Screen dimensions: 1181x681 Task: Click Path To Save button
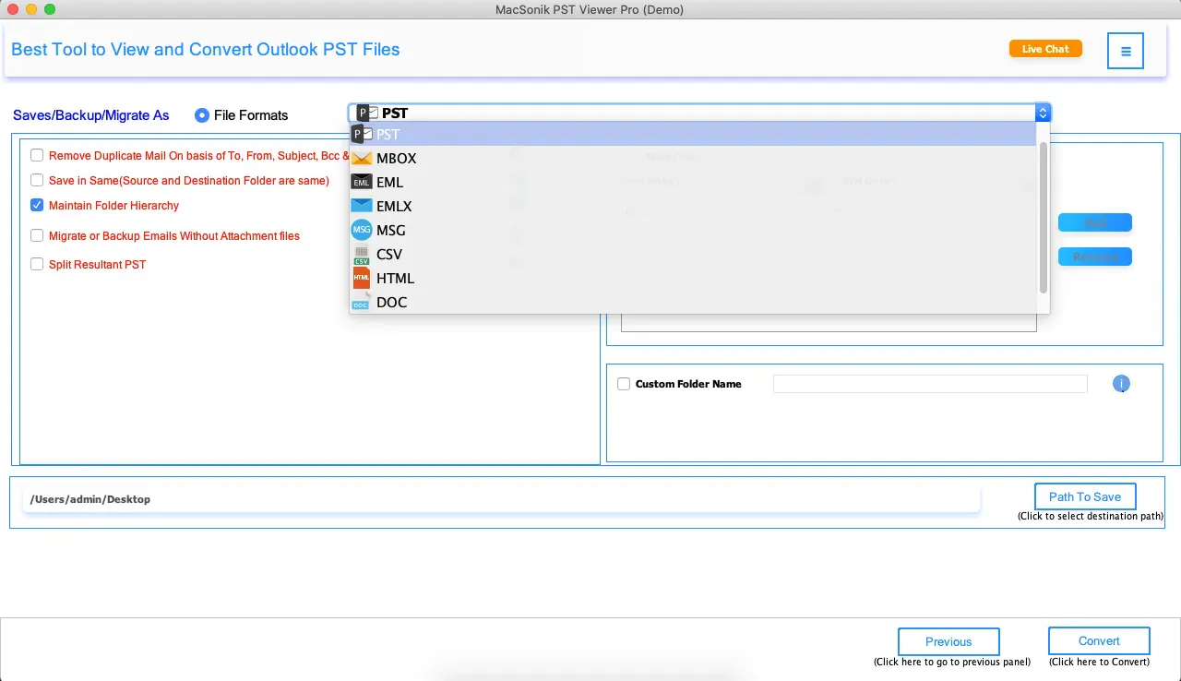pyautogui.click(x=1085, y=496)
